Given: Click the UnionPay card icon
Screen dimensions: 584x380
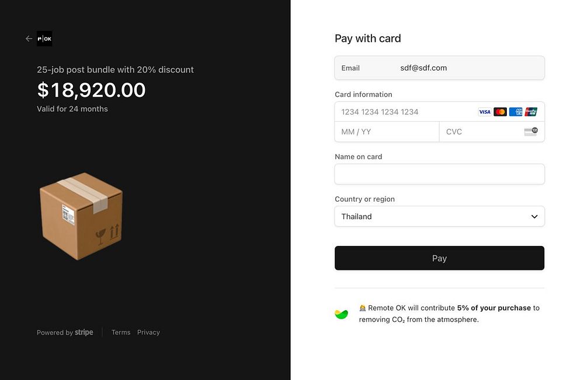Looking at the screenshot, I should [531, 112].
